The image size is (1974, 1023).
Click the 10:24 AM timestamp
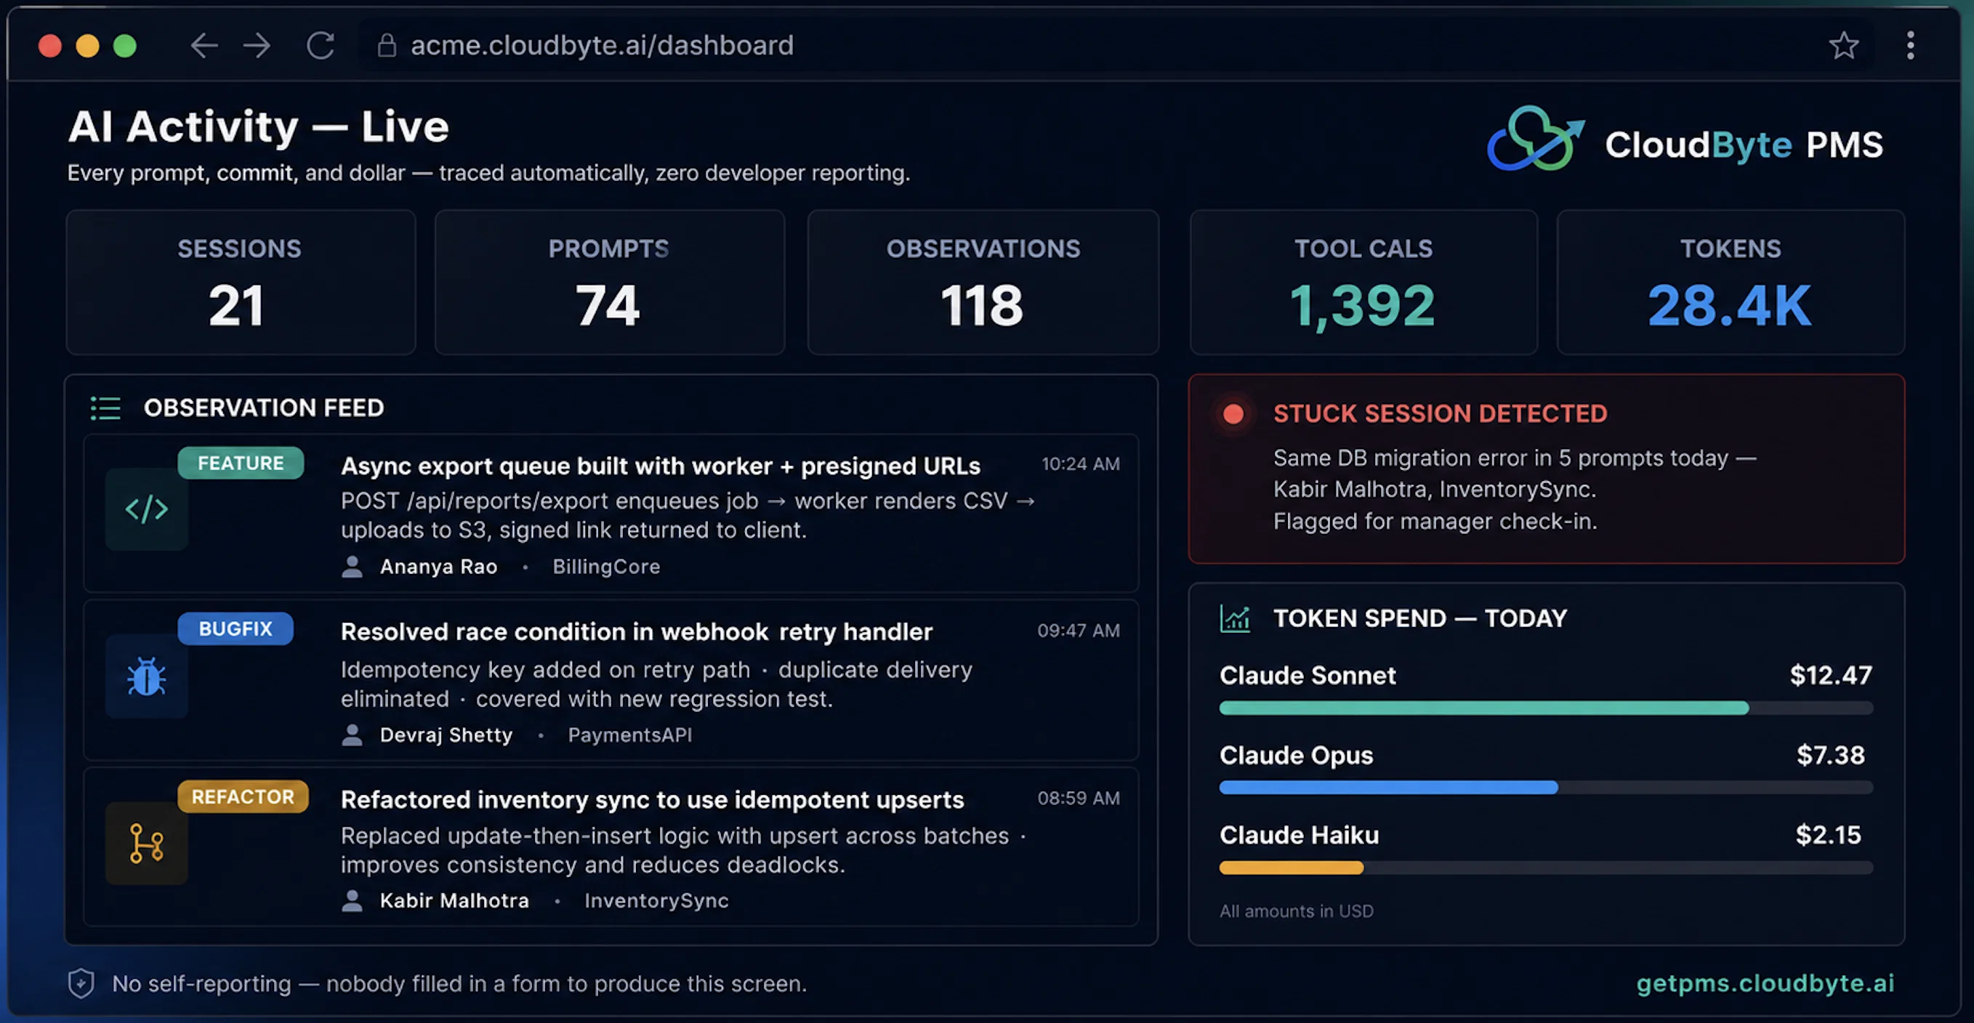[1081, 464]
